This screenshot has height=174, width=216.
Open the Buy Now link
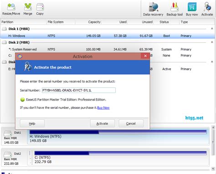[x=103, y=107]
